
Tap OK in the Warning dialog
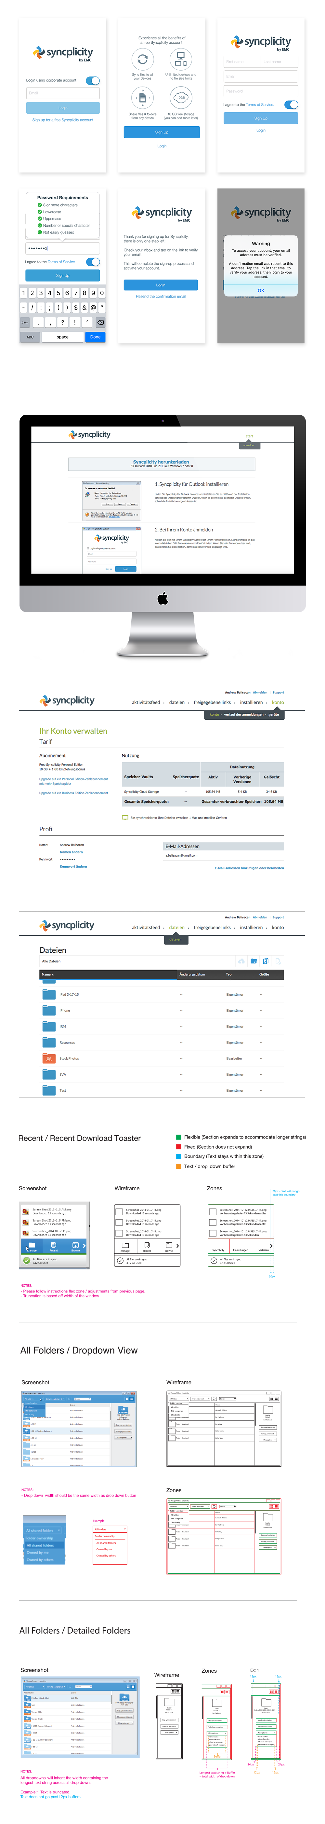261,290
